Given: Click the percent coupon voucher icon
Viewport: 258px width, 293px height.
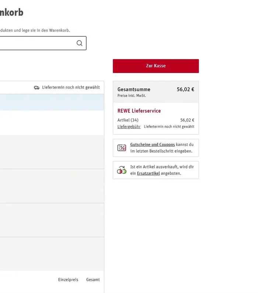Looking at the screenshot, I should 122,148.
